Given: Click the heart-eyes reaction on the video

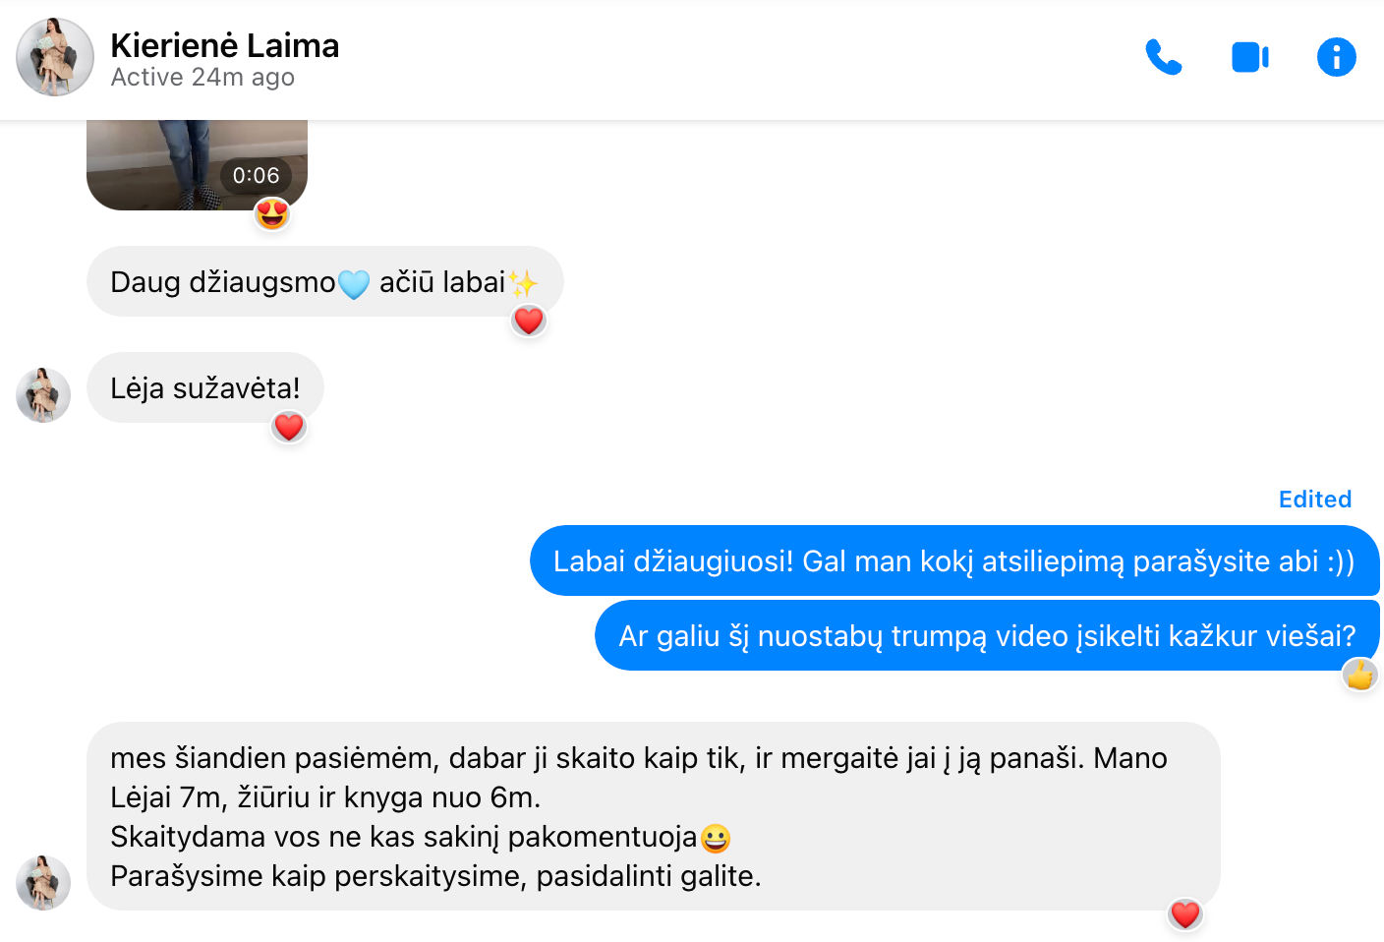Looking at the screenshot, I should [x=272, y=212].
